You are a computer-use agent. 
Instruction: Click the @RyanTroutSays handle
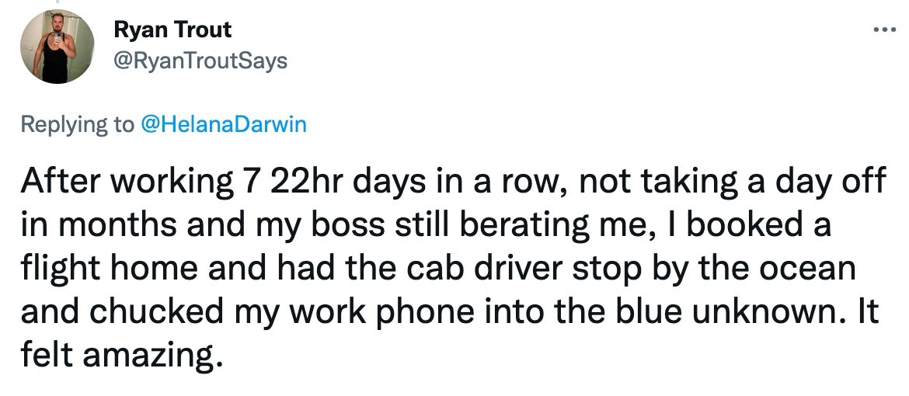pos(200,61)
